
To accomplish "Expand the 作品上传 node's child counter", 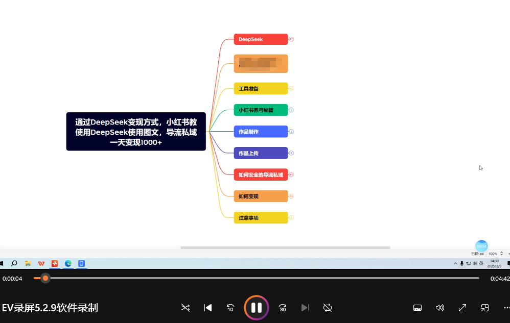I will click(291, 153).
